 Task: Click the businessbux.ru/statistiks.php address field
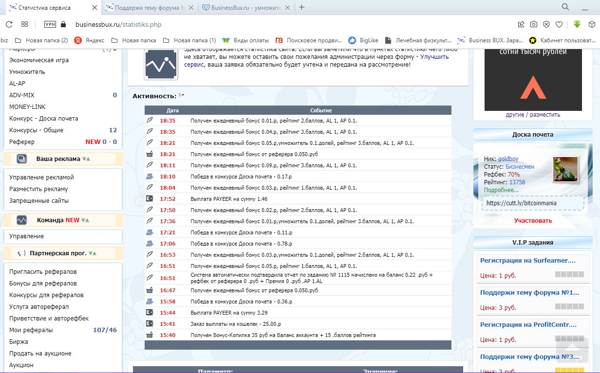(118, 24)
